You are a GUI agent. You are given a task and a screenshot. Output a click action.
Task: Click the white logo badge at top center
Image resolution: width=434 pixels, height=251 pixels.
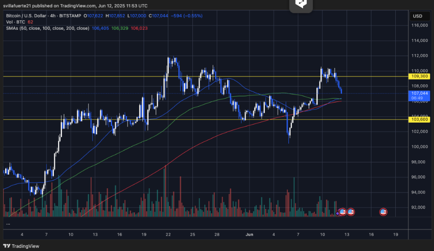(301, 4)
